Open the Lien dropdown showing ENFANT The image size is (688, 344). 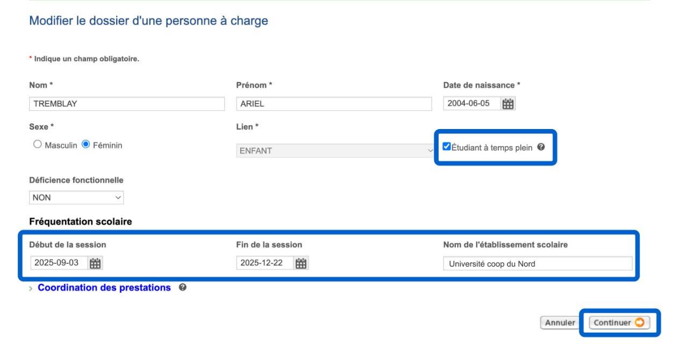click(x=335, y=151)
